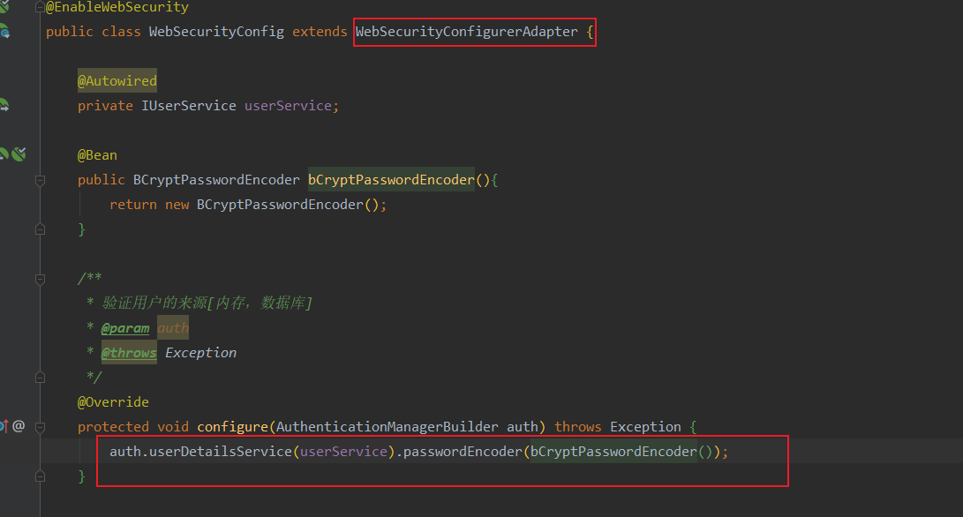Click the userDetailsService method call
Viewport: 963px width, 517px height.
[221, 452]
